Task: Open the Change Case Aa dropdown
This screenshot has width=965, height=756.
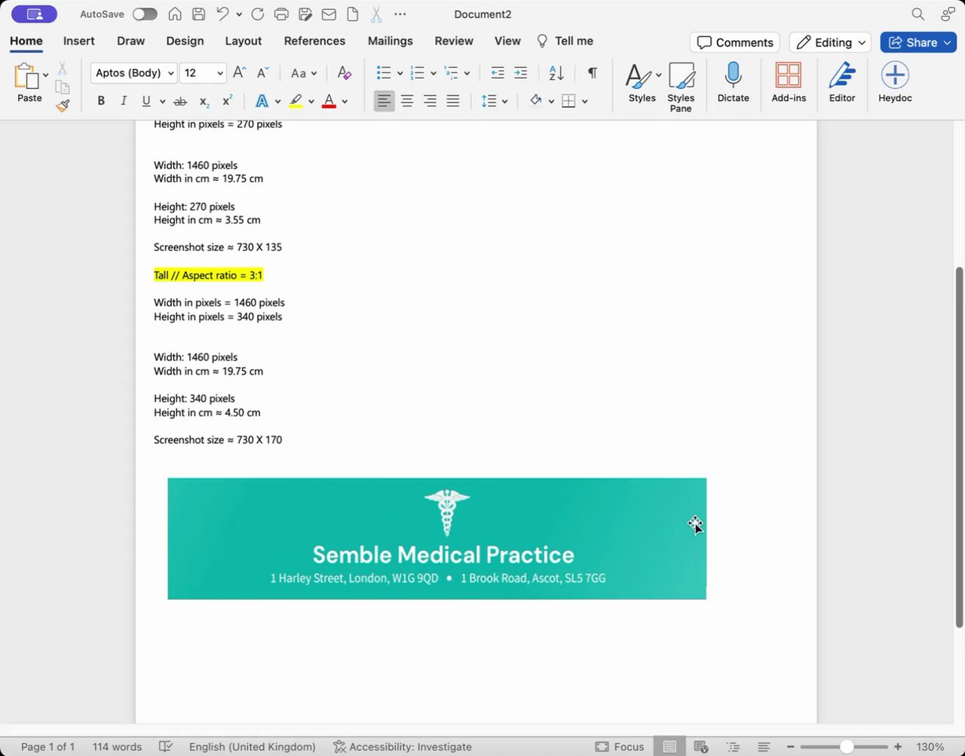Action: point(304,73)
